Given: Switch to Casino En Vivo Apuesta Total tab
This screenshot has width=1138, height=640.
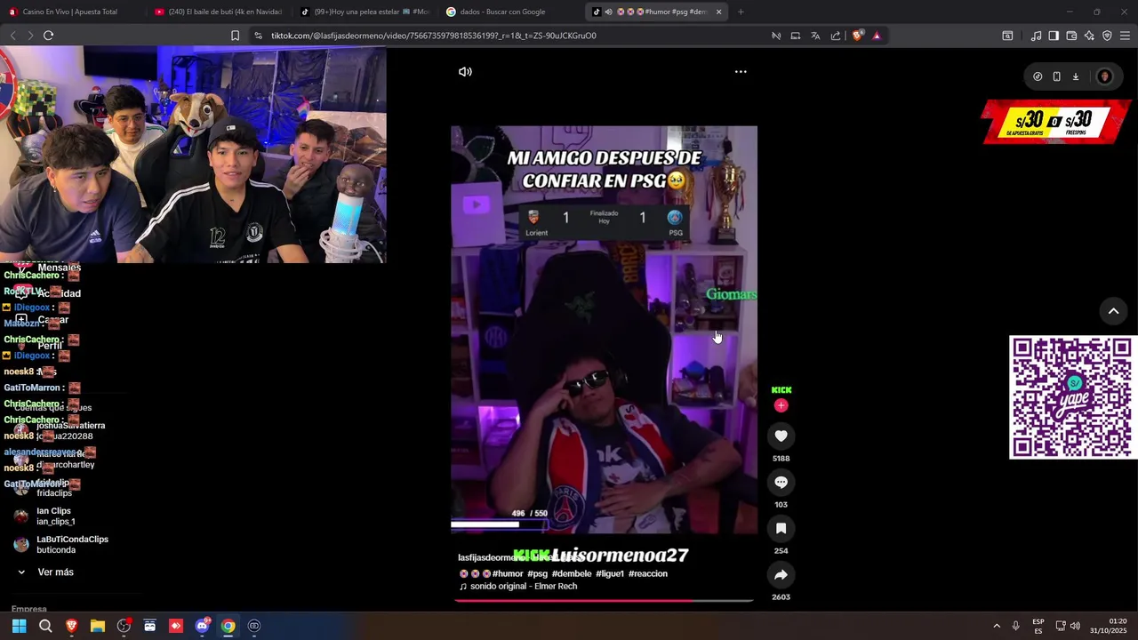Looking at the screenshot, I should click(x=69, y=12).
